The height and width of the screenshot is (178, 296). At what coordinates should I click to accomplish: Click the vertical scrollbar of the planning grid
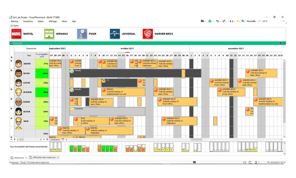tap(284, 92)
